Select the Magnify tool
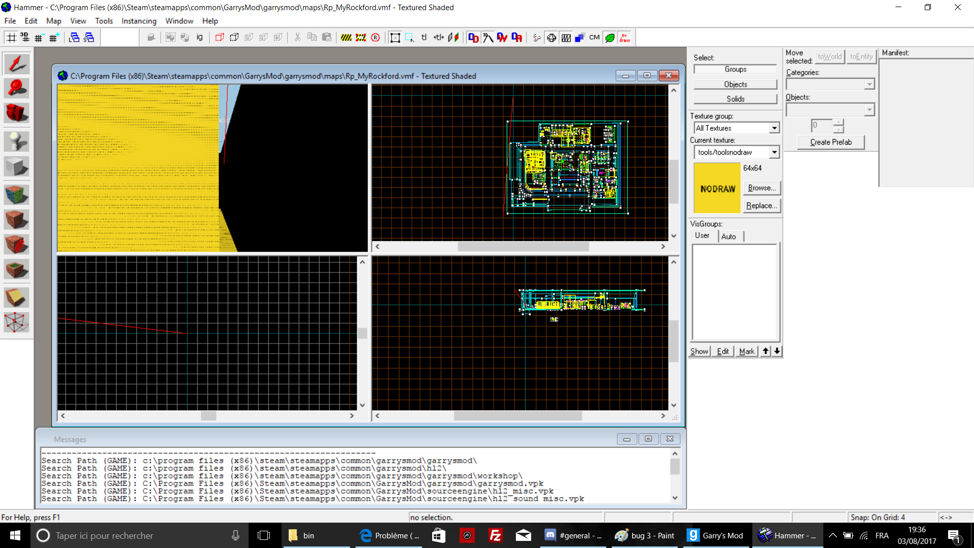This screenshot has width=974, height=548. click(x=16, y=89)
